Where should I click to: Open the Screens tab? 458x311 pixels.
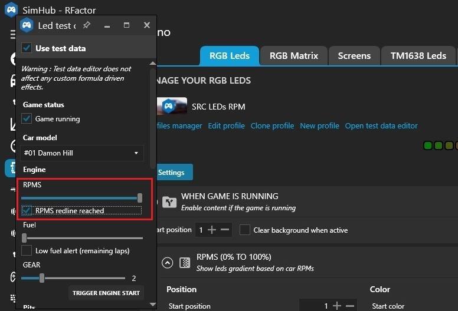(354, 56)
